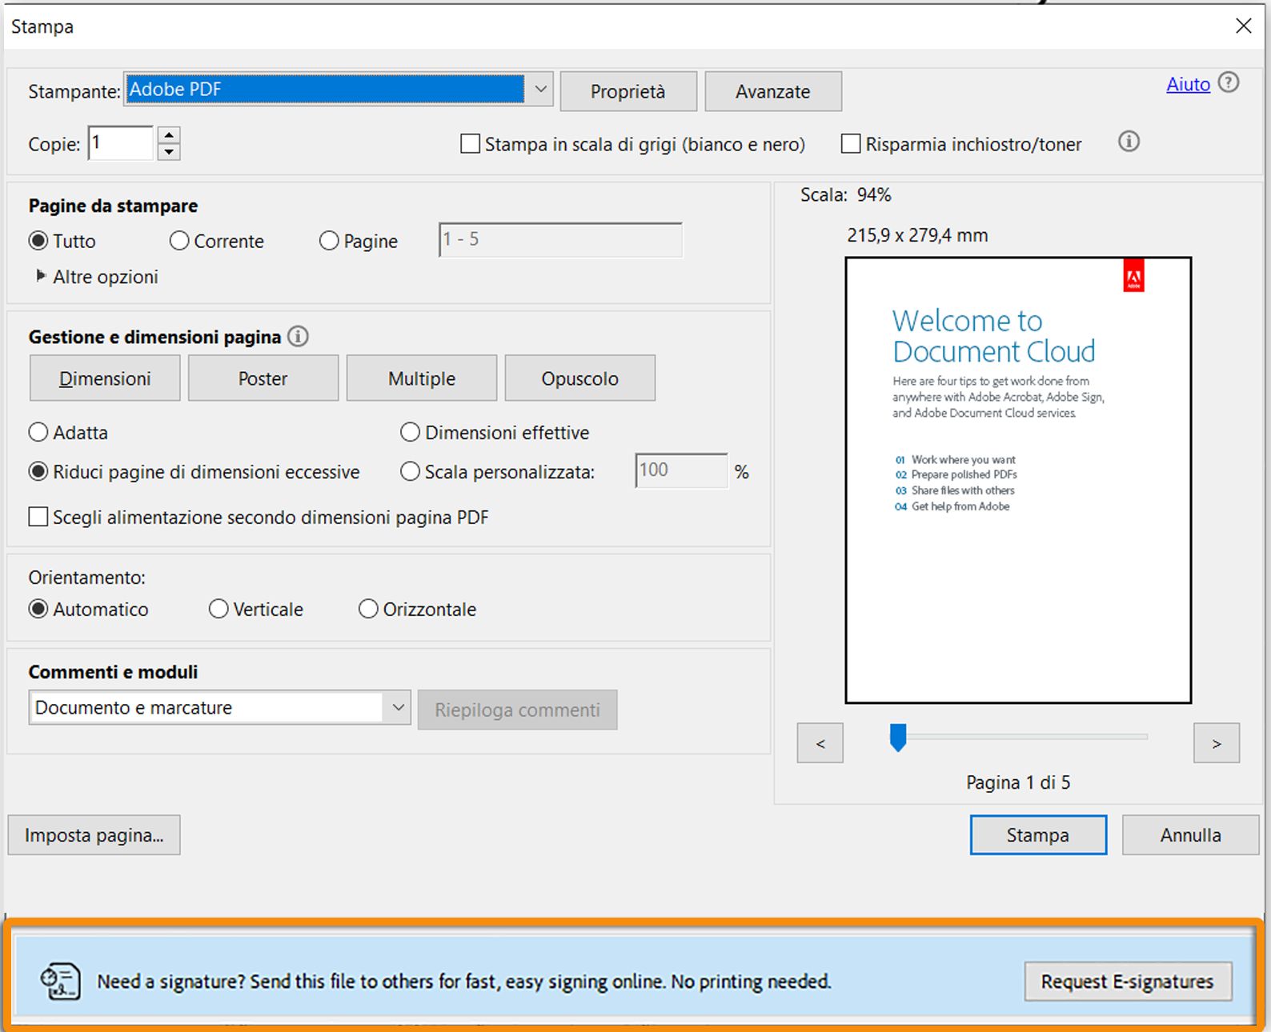
Task: Click the '215,9 x 279,4 mm' text
Action: click(x=917, y=235)
